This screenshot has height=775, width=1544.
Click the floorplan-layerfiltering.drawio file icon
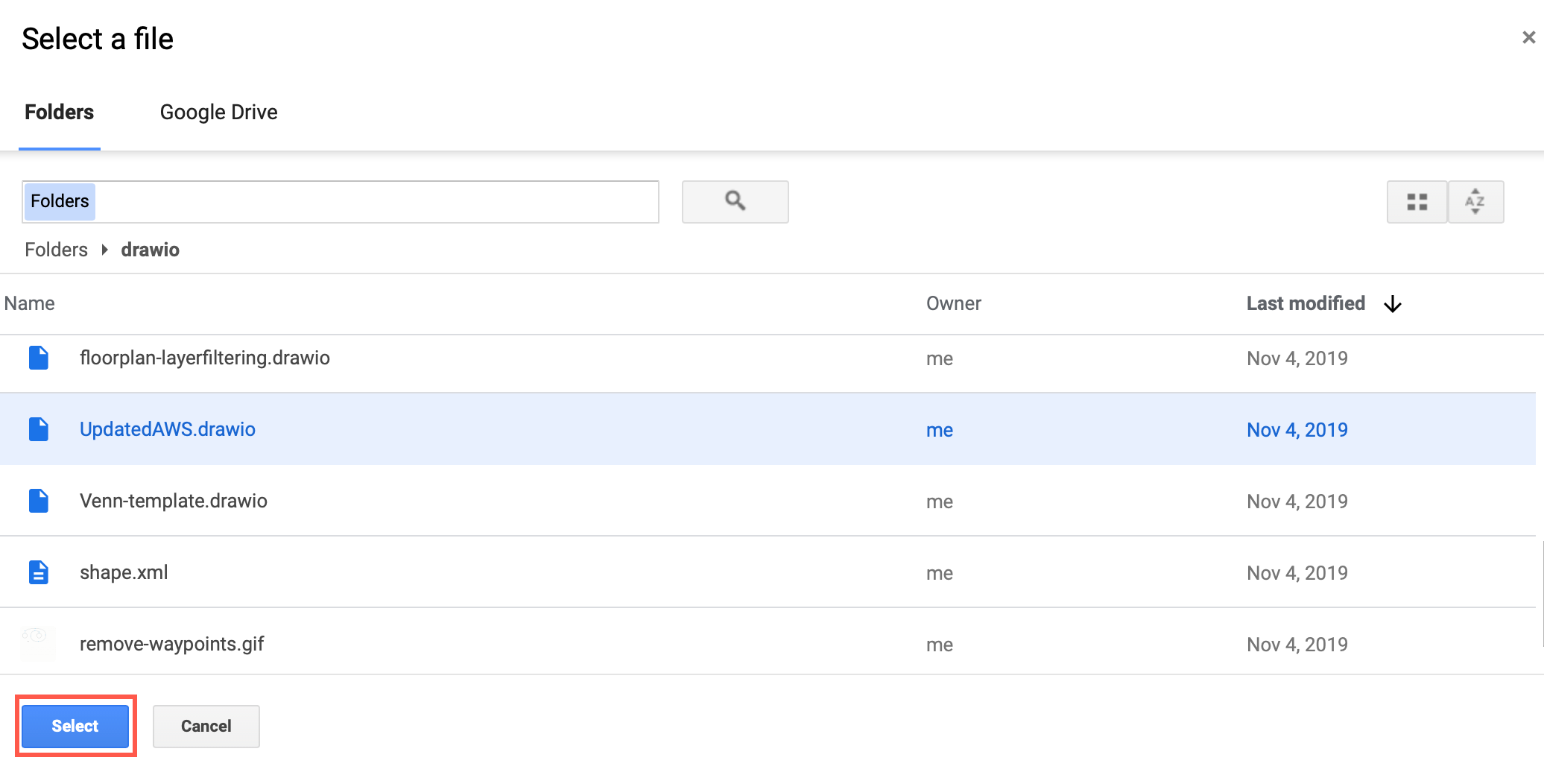39,358
